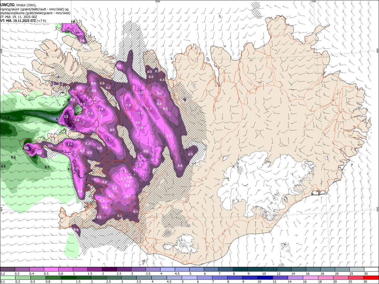Pick top legend swatch between 0.2 and 0.3
379x284 pixels.
tap(7, 270)
